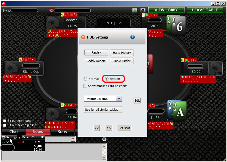Image resolution: width=227 pixels, height=162 pixels.
Task: Click HUD stats '50 /0 /2,0 /67 /100 /100'
Action: point(198,77)
